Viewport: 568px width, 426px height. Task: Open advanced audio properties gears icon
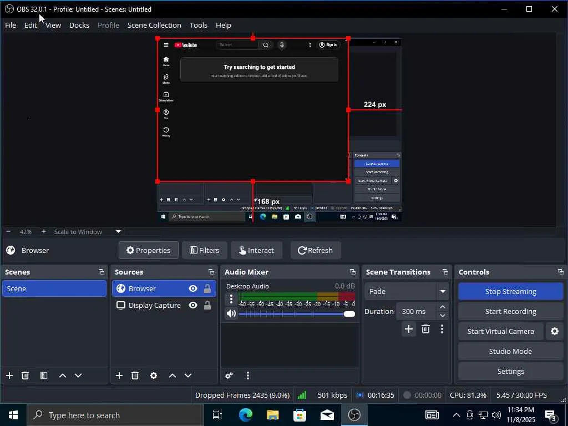coord(229,376)
